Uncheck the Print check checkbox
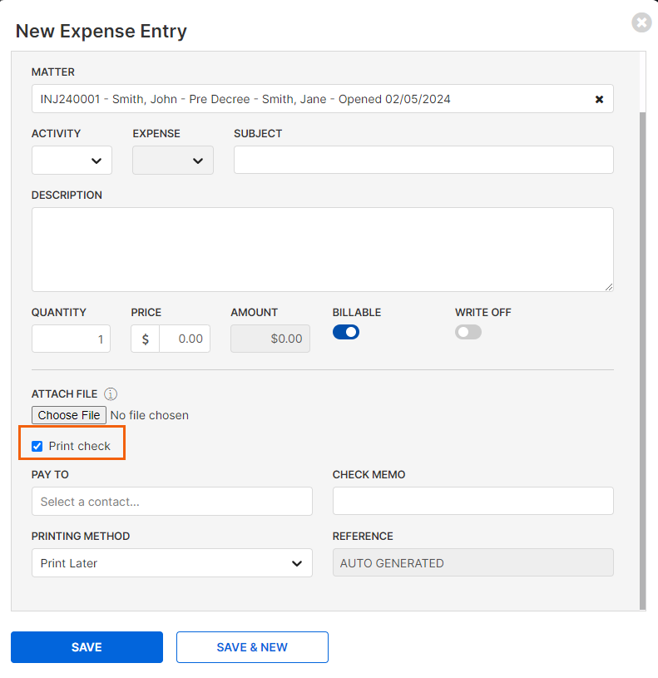 pyautogui.click(x=37, y=446)
